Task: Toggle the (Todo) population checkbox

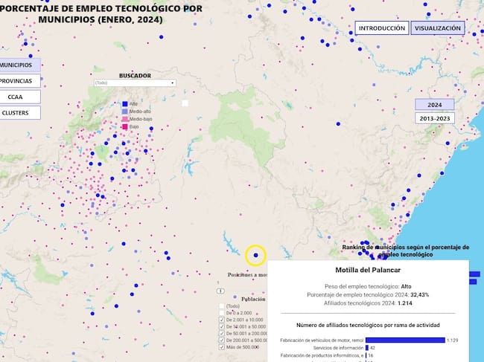Action: click(x=221, y=306)
